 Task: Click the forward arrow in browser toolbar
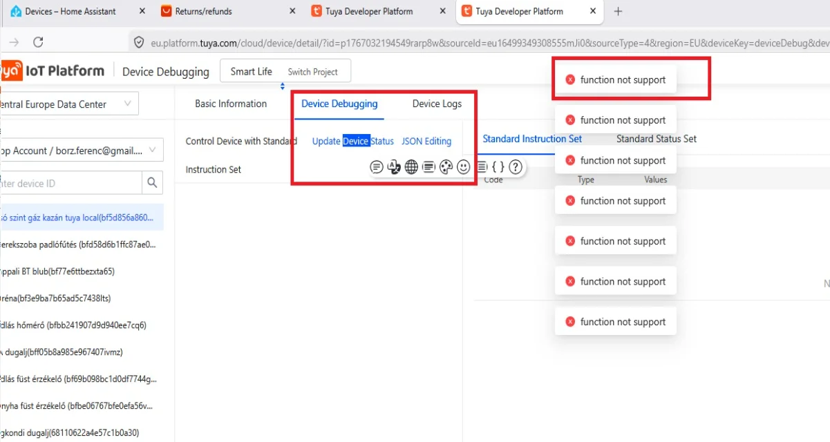(14, 42)
